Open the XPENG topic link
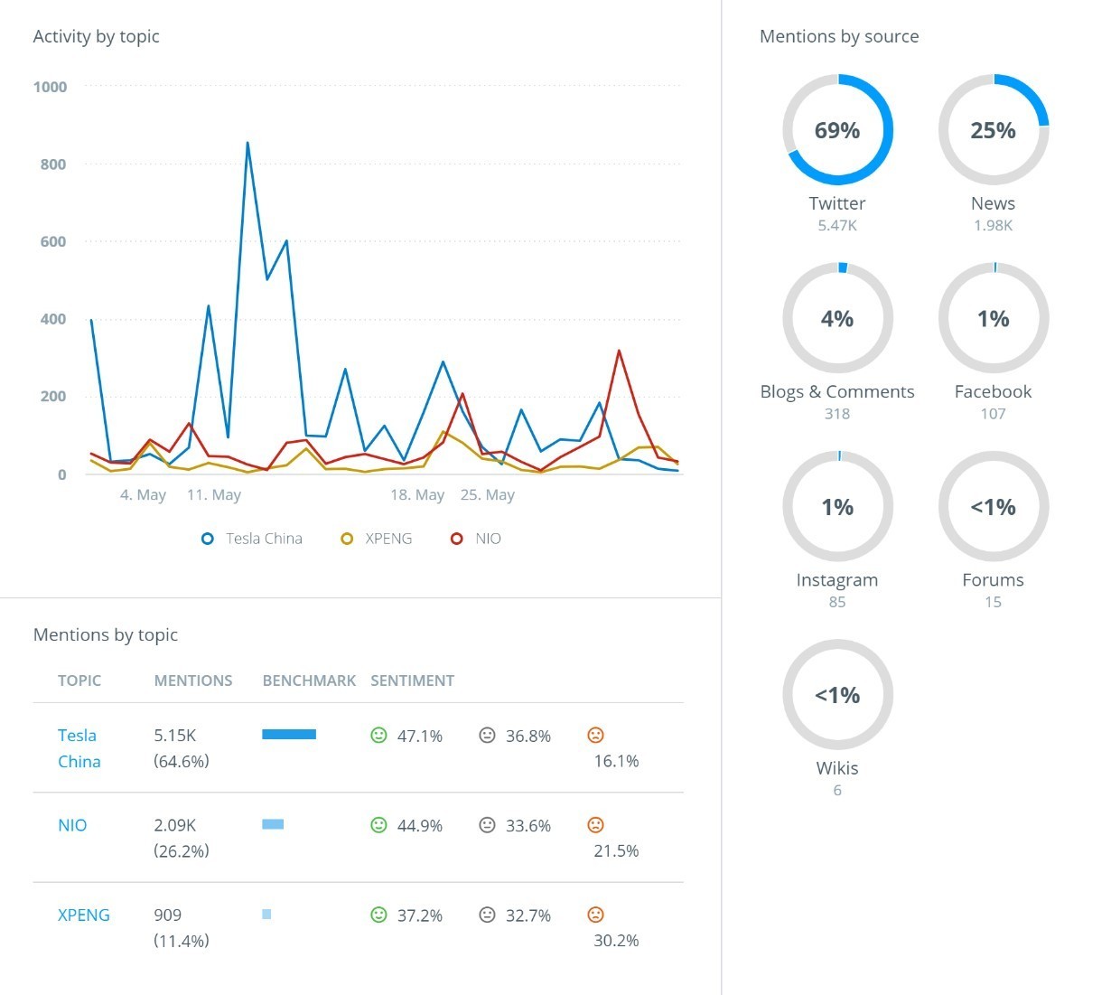The height and width of the screenshot is (995, 1111). (x=84, y=915)
